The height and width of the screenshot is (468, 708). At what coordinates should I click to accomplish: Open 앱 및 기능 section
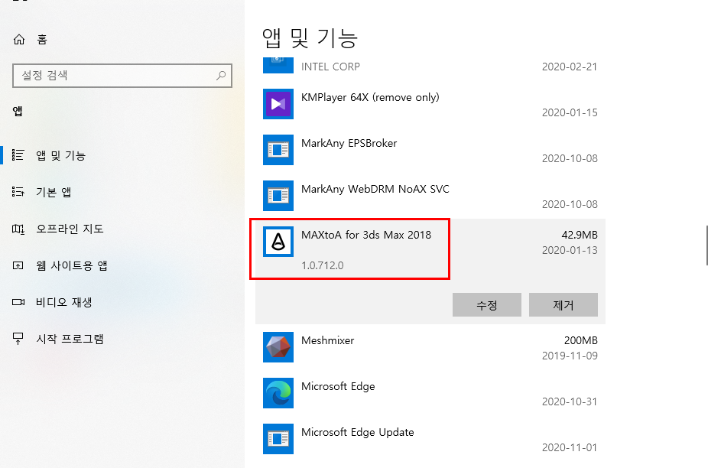[60, 155]
